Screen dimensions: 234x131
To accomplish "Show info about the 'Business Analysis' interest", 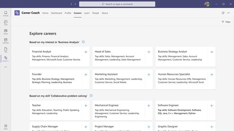I will point(83,42).
